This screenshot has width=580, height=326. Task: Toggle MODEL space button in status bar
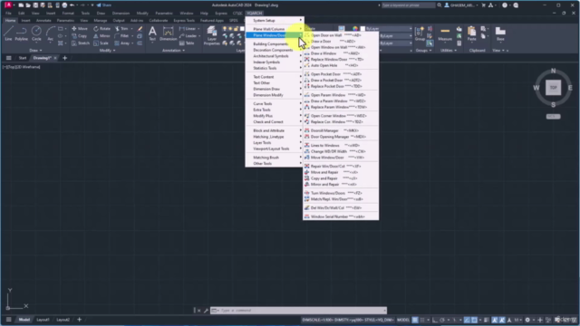(402, 320)
